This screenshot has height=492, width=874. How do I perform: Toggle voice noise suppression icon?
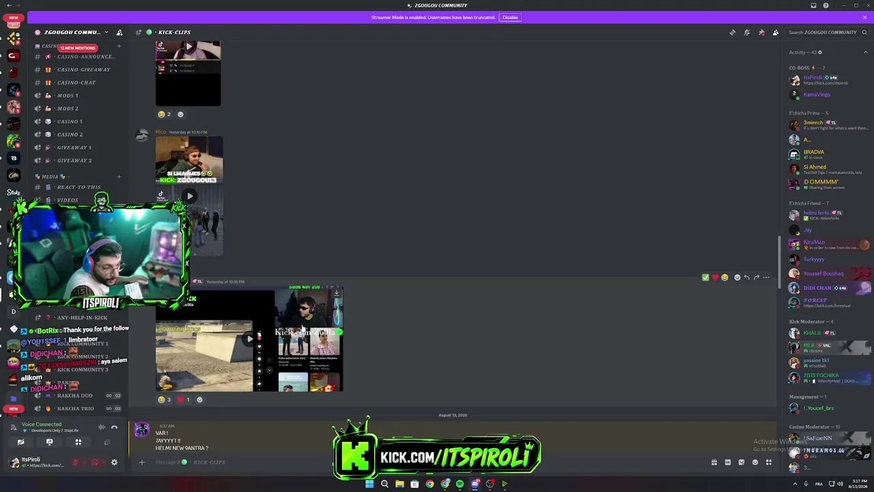102,427
